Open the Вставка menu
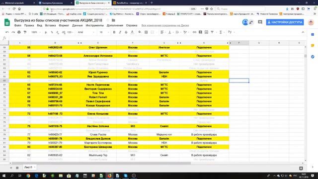 pos(50,25)
